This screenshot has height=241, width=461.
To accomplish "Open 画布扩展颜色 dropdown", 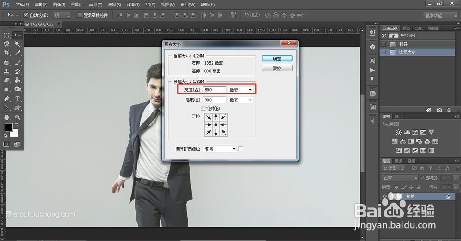I will click(x=219, y=149).
